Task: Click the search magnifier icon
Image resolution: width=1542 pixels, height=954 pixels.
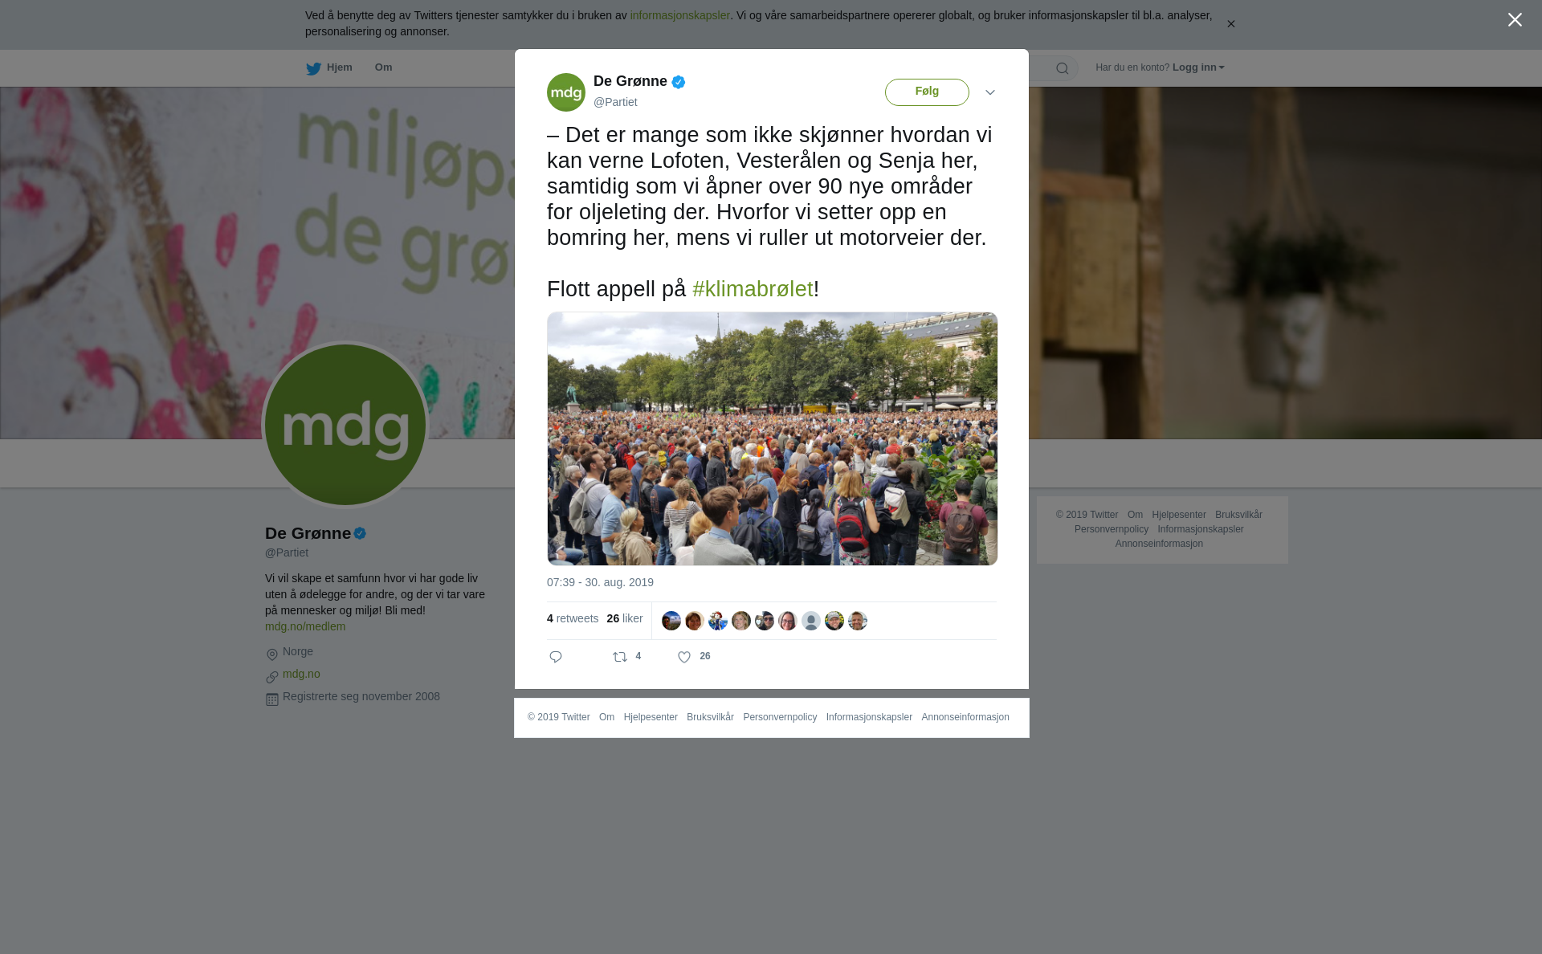Action: coord(1063,68)
